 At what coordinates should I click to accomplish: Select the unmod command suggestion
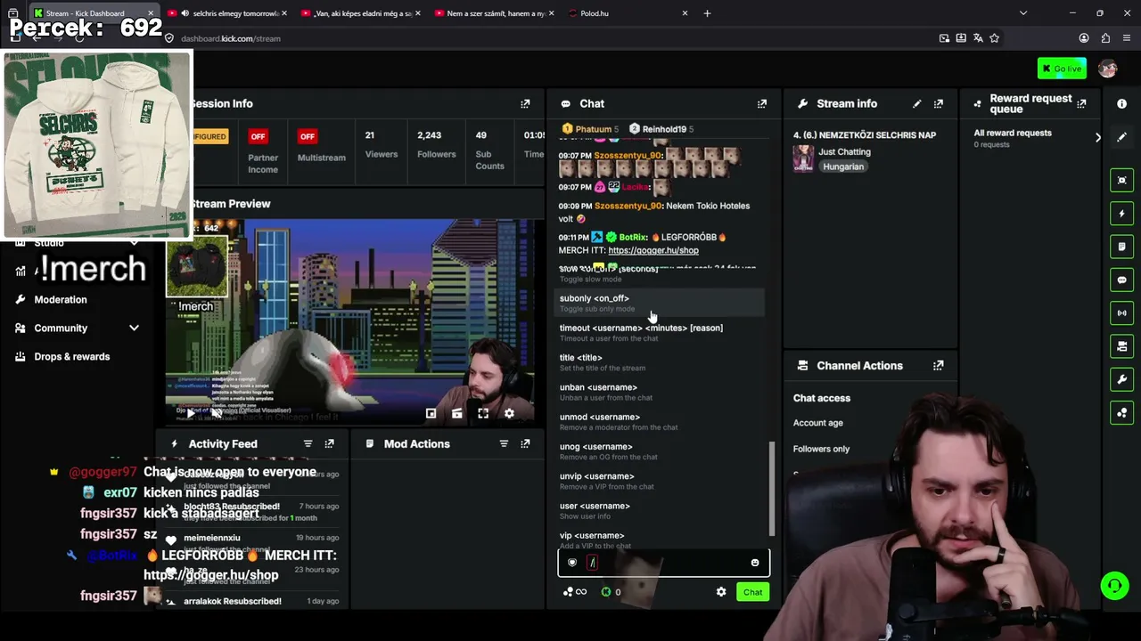661,421
